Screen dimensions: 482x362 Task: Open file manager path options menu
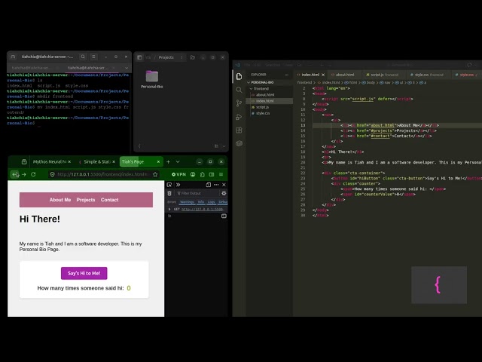pos(182,57)
